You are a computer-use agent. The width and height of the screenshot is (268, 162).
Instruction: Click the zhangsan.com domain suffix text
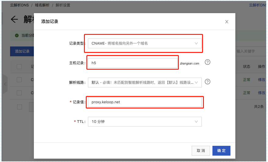click(x=190, y=64)
